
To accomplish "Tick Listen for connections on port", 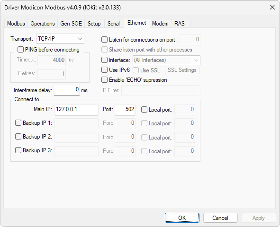I will click(104, 40).
